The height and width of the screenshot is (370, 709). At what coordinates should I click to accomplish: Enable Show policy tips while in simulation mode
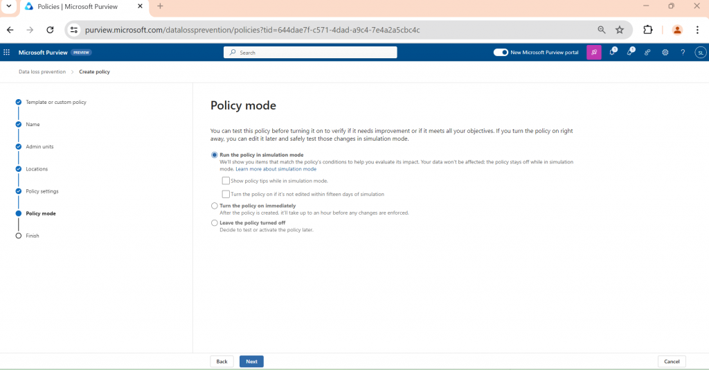(x=226, y=181)
